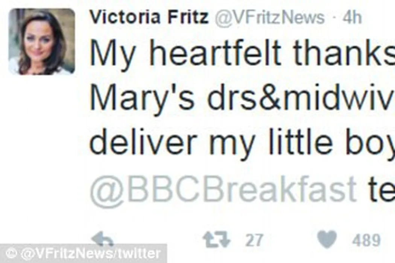Click the "drs&midwiv" text in the tweet
The width and height of the screenshot is (395, 263).
[299, 98]
